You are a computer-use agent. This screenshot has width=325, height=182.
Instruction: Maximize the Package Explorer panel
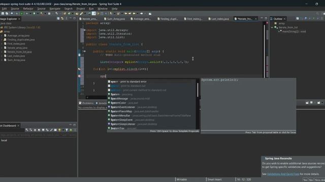[x=75, y=19]
